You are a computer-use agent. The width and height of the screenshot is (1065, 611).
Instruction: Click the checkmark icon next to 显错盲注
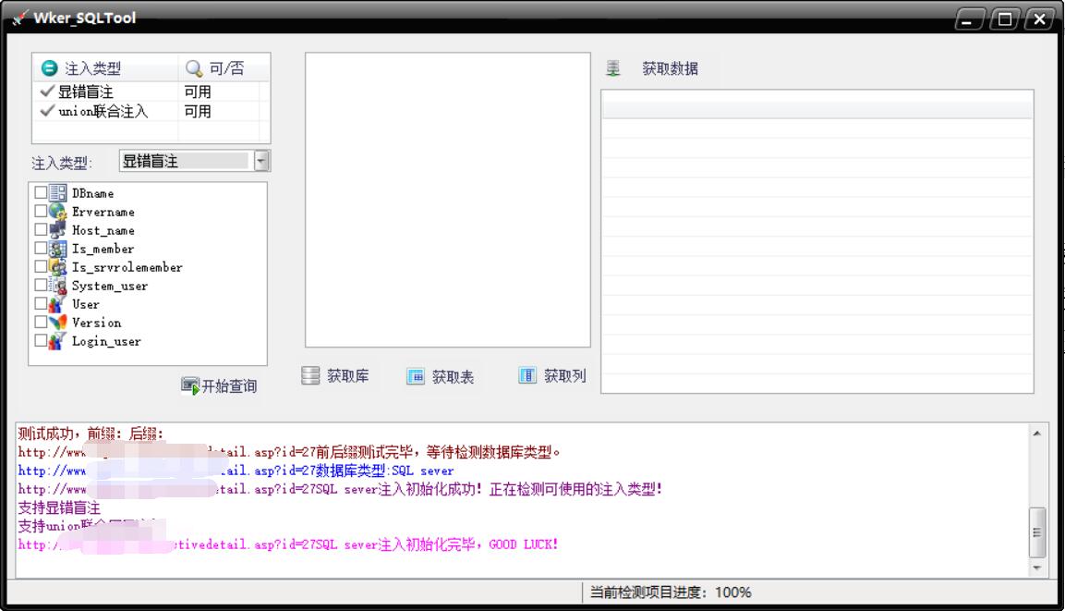click(47, 91)
